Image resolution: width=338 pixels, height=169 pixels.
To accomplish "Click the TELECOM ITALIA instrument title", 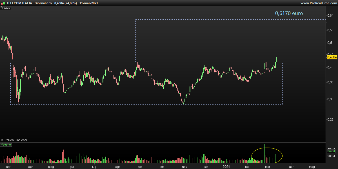I will point(19,3).
